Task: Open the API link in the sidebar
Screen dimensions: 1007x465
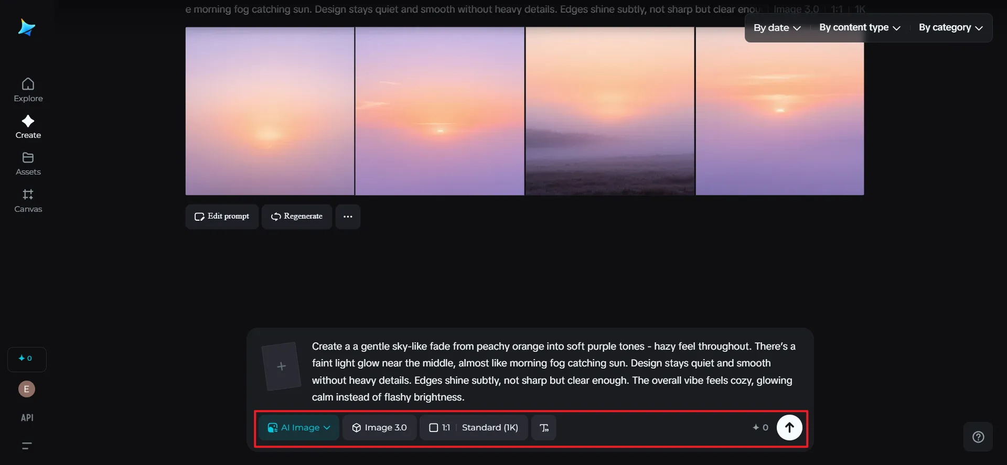Action: (27, 418)
